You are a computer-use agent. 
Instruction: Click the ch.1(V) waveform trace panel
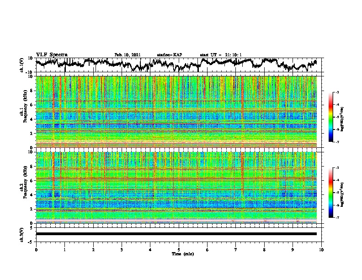click(x=180, y=65)
